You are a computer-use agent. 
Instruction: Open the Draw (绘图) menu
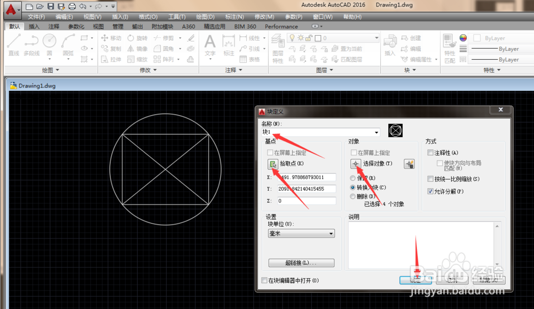coord(206,17)
